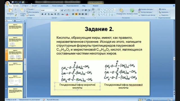Toggle underline Ч formatting
Viewport: 180px width, 101px height.
(49, 14)
